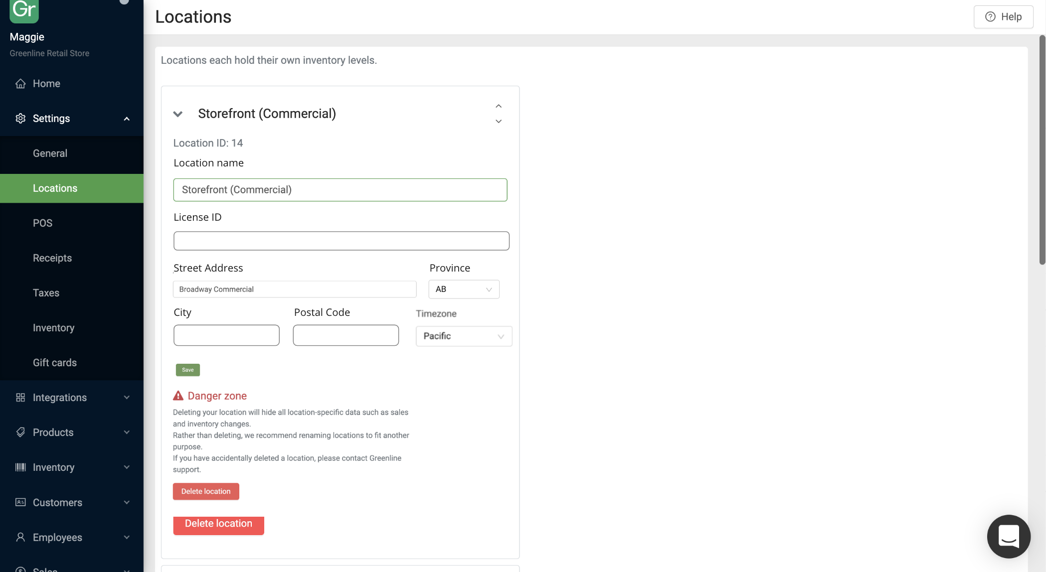Click the green Save button
The image size is (1046, 572).
coord(187,370)
